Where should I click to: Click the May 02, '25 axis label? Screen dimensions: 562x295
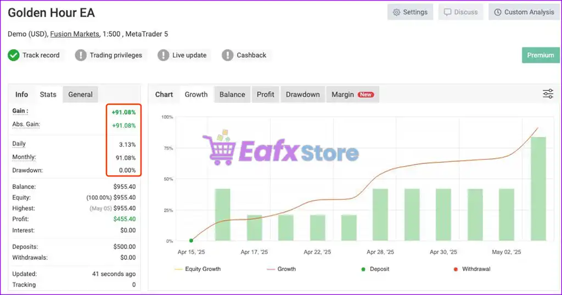click(x=506, y=252)
